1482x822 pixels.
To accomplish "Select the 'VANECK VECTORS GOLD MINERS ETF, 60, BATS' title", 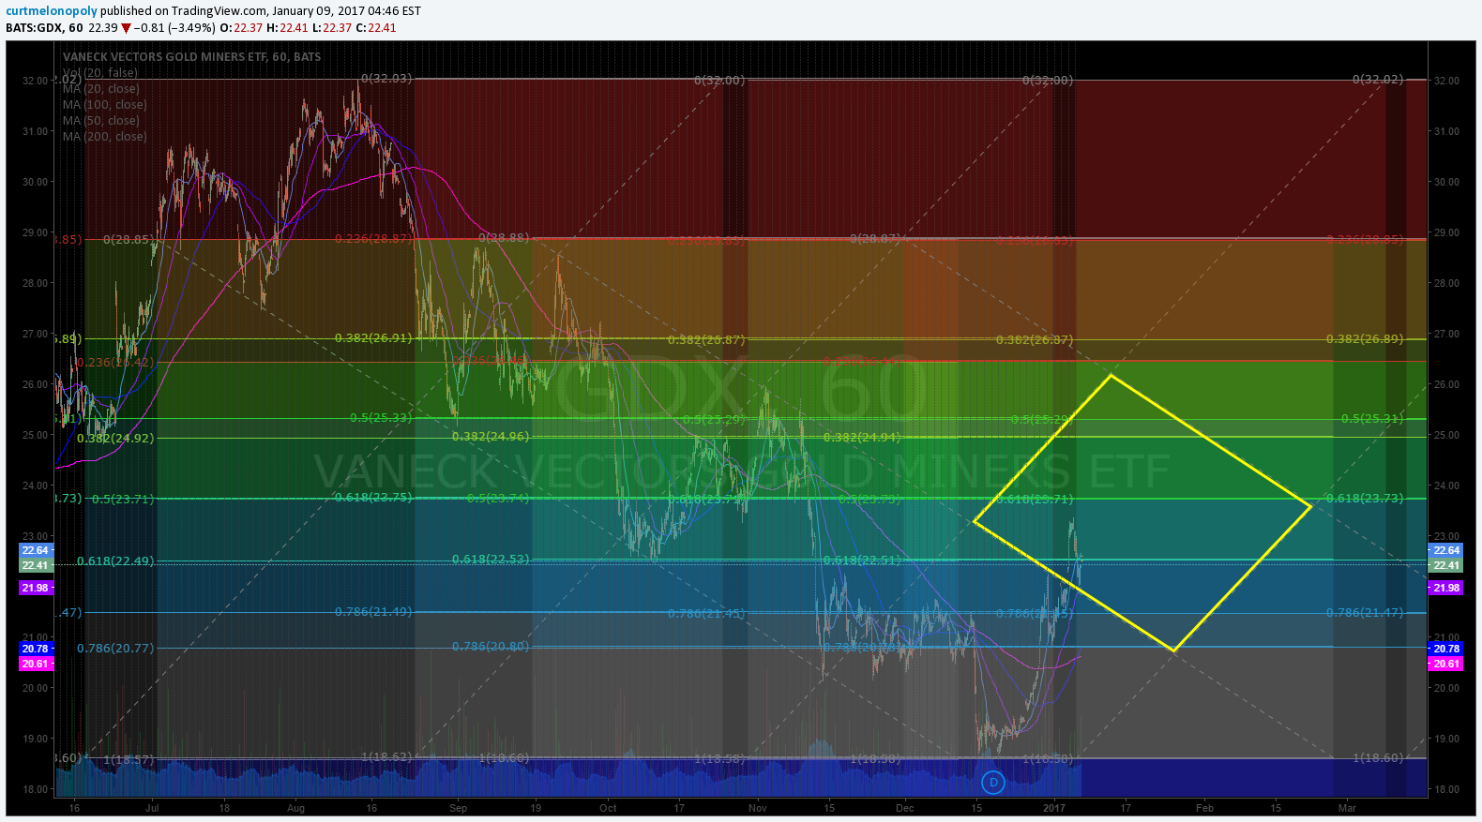I will [x=191, y=56].
